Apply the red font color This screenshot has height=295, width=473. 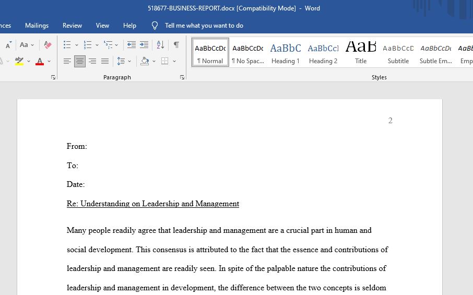[40, 61]
